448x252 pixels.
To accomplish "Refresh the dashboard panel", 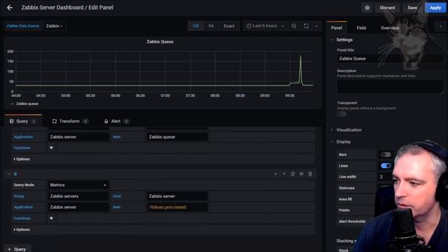I will click(307, 26).
